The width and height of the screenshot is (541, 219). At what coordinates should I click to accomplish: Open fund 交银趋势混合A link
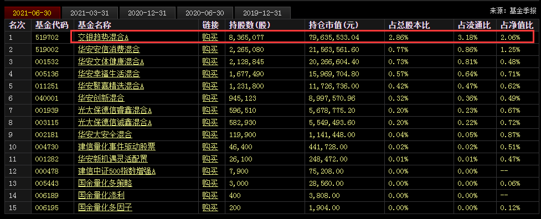click(104, 38)
